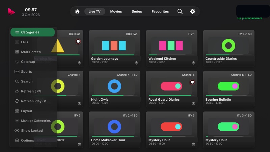This screenshot has height=152, width=270.
Task: Click the Categories hamburger icon
Action: point(17,32)
